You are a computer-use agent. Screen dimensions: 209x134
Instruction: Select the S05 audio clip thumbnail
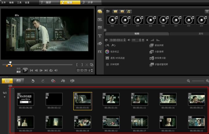tap(150, 20)
